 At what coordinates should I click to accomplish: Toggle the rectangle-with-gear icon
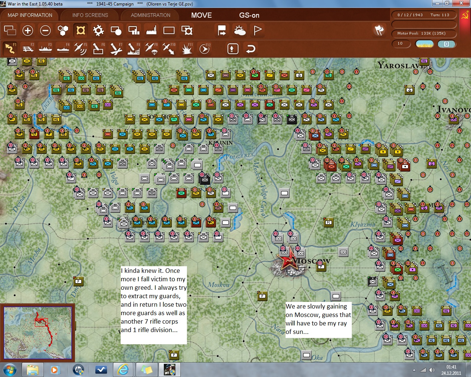pos(187,30)
